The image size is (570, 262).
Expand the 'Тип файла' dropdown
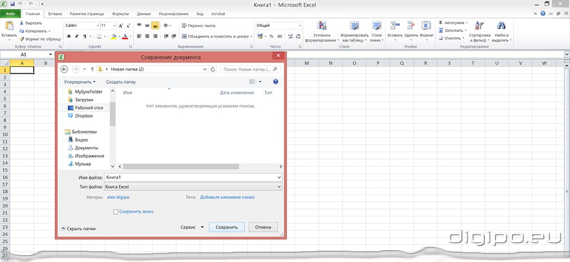pos(279,186)
